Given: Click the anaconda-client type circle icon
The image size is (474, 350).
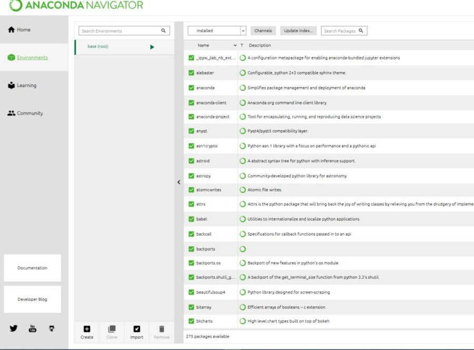Looking at the screenshot, I should coord(242,103).
